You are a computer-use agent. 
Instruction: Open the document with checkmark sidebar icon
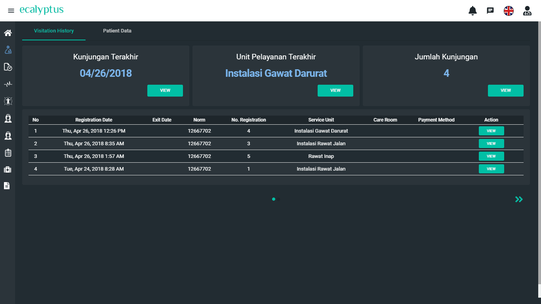[x=8, y=67]
